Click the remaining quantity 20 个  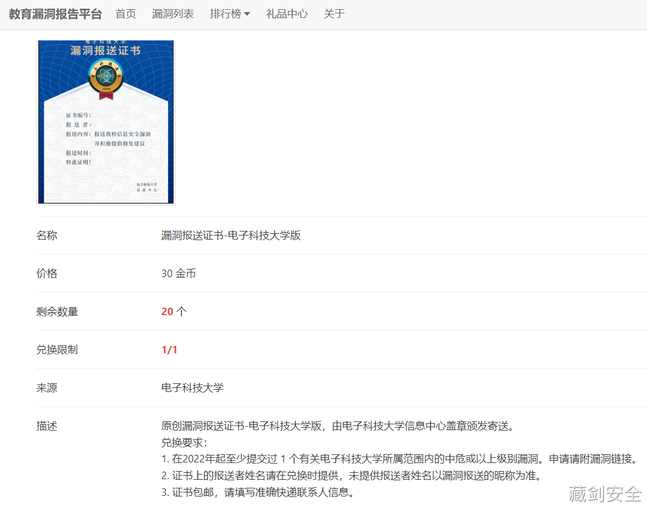[174, 312]
